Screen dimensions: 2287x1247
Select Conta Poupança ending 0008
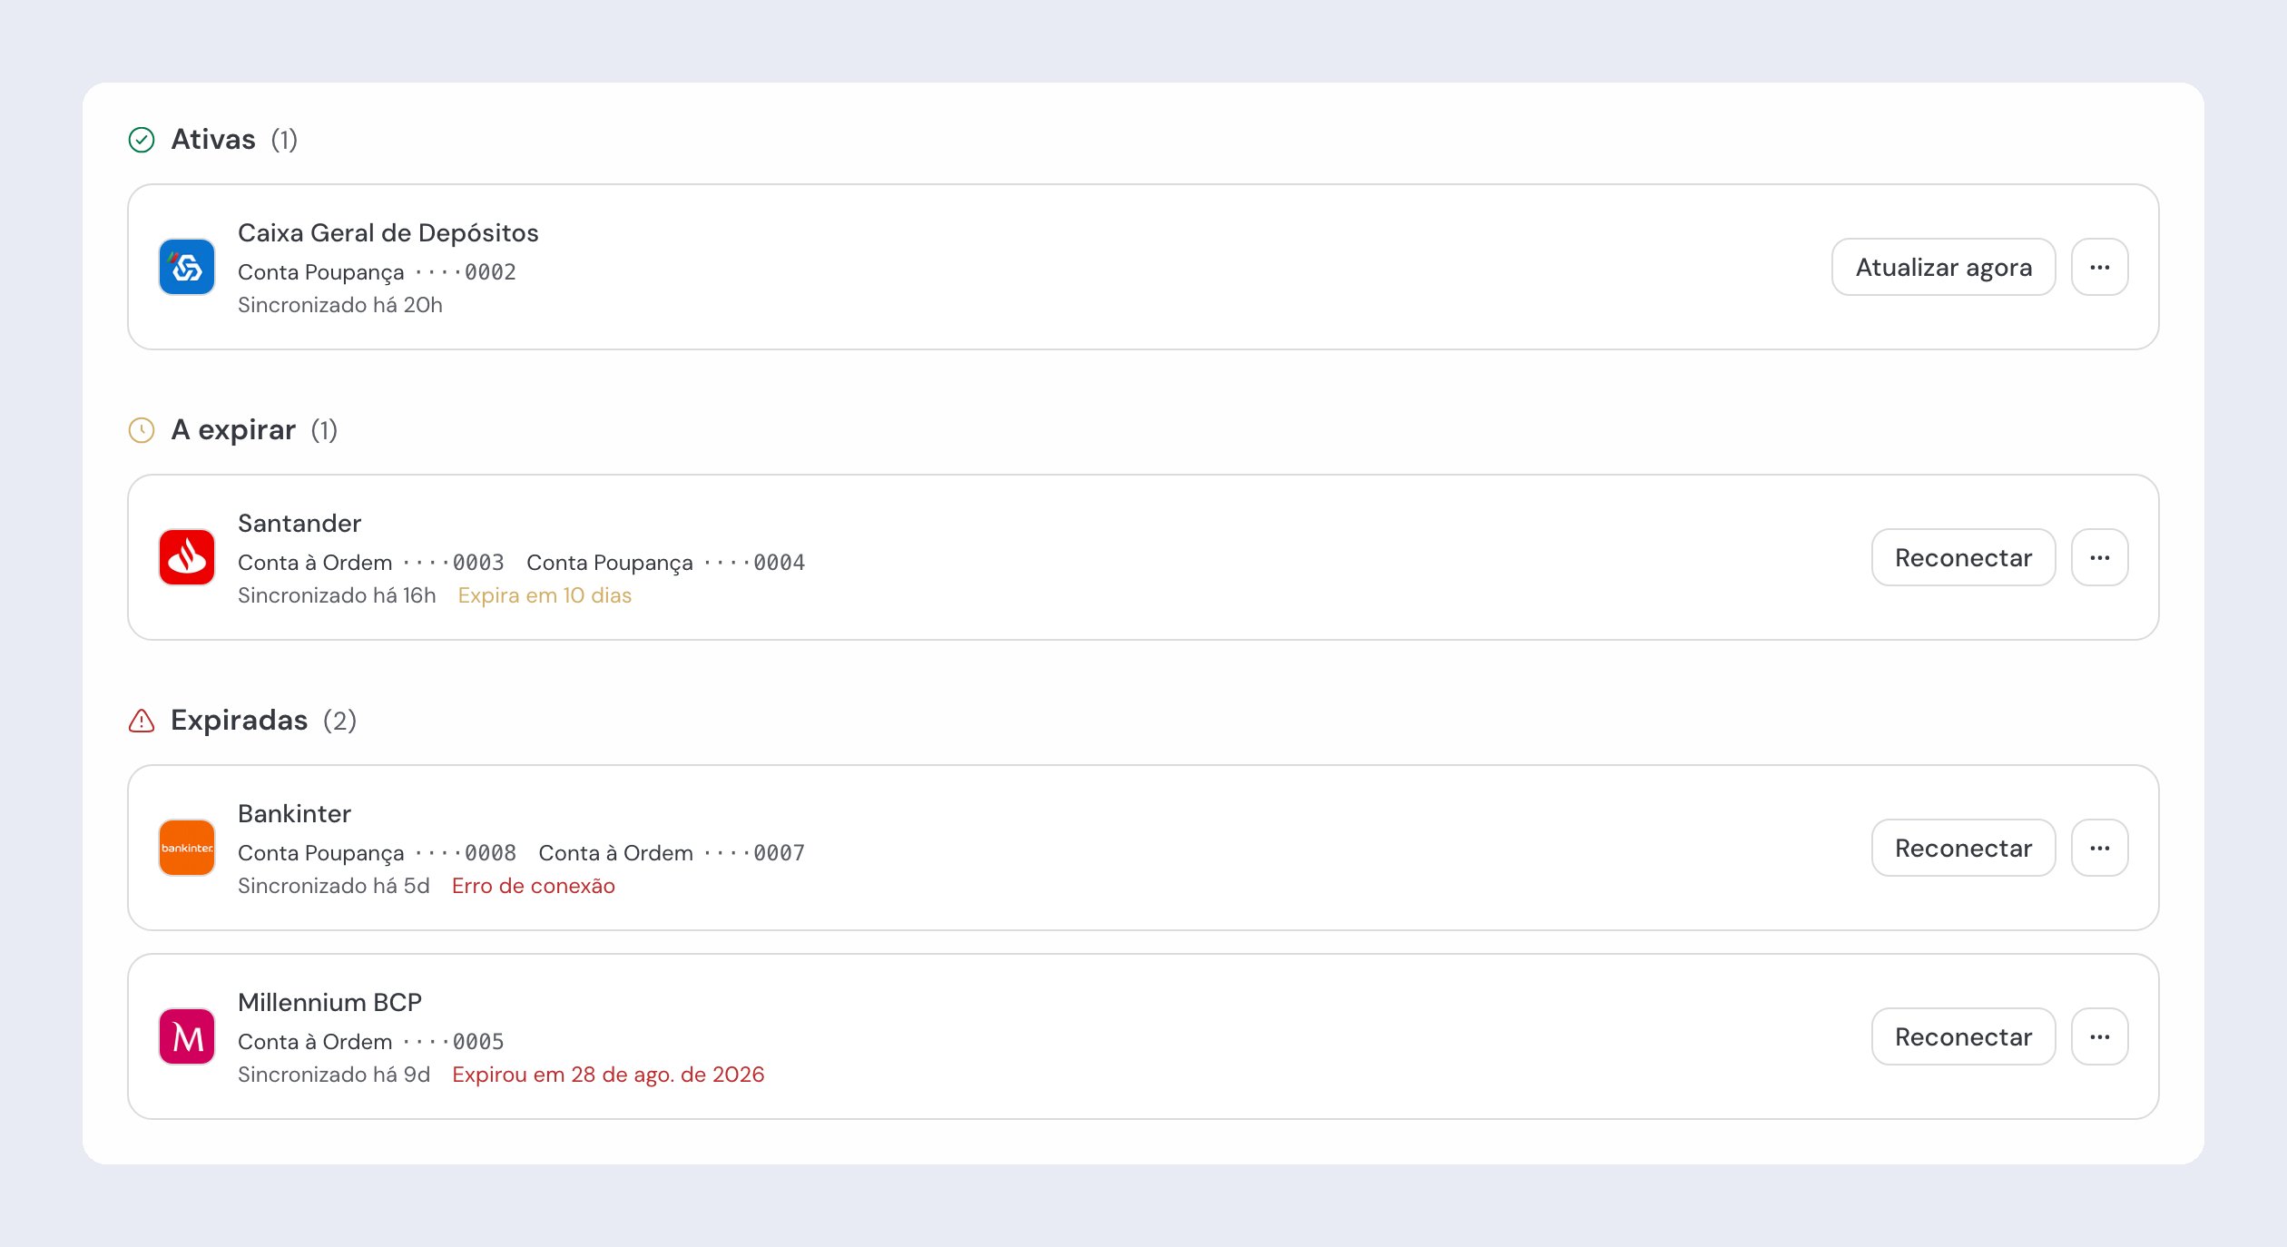377,853
